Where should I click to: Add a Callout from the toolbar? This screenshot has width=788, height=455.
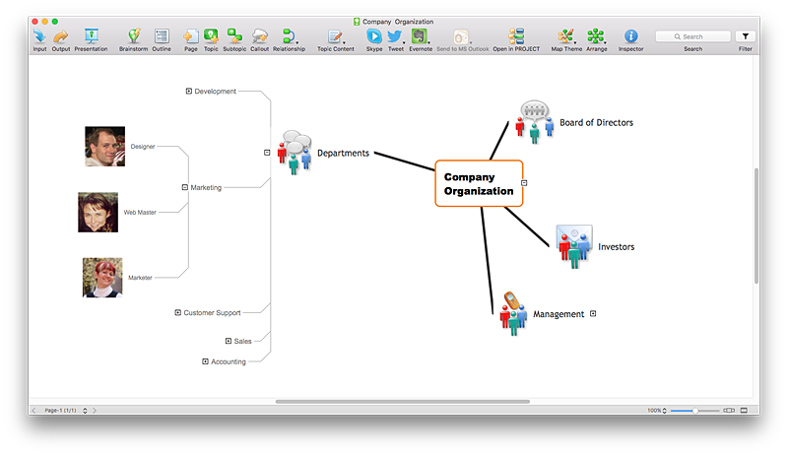coord(260,36)
